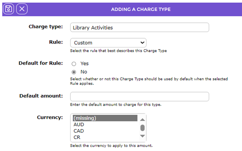Select Yes for Default for Rule
Screen dimensions: 242x151
click(x=74, y=64)
